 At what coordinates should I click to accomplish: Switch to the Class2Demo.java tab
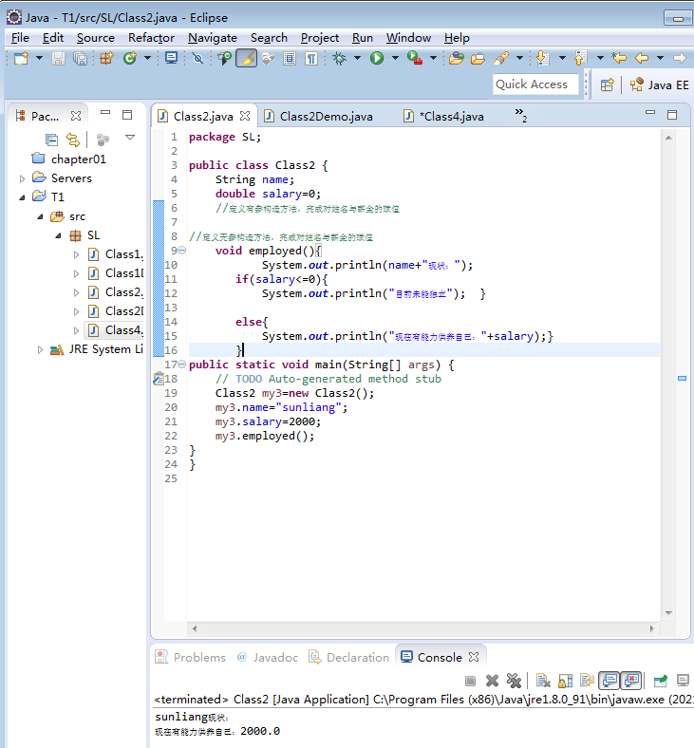[x=326, y=117]
